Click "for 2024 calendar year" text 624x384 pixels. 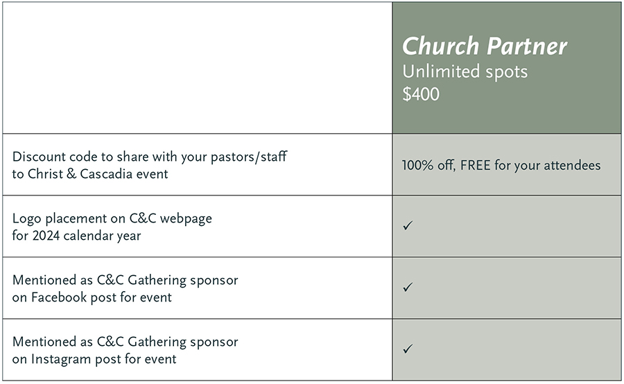click(76, 236)
